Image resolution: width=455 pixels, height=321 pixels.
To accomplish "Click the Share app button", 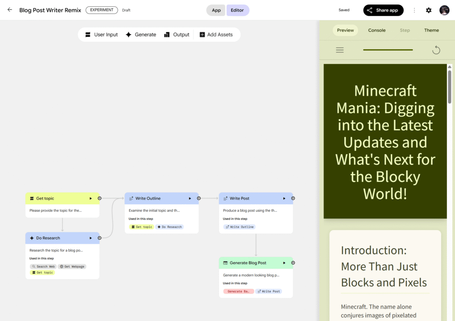I will click(383, 10).
